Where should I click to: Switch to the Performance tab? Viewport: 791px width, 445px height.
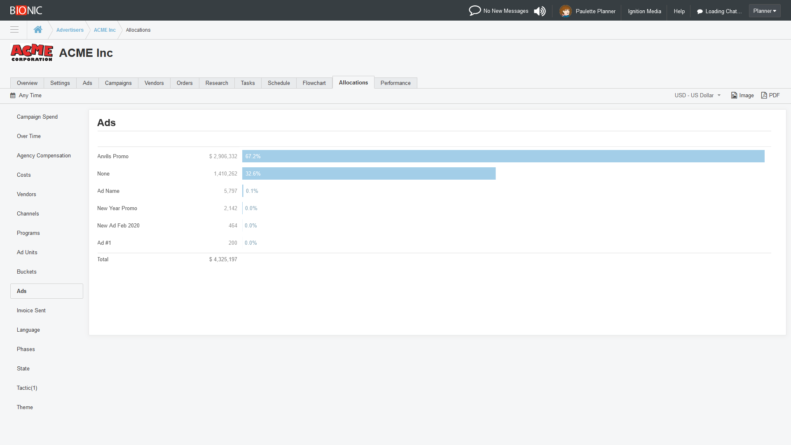coord(395,83)
